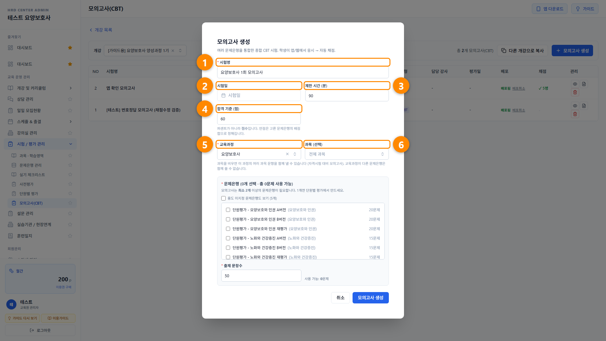The height and width of the screenshot is (341, 606).
Task: Click the blue 모의고사 생성 submit button
Action: click(x=371, y=298)
